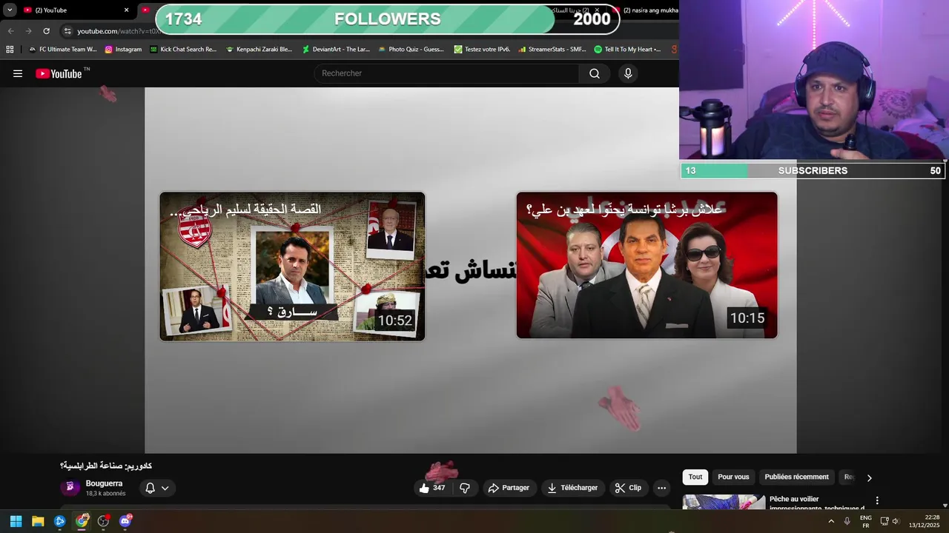This screenshot has height=533, width=949.
Task: Open the end-screen video with duration 10:52
Action: tap(292, 266)
